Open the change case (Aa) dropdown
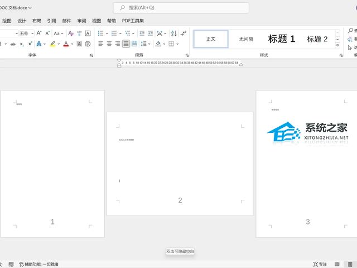 pos(58,33)
